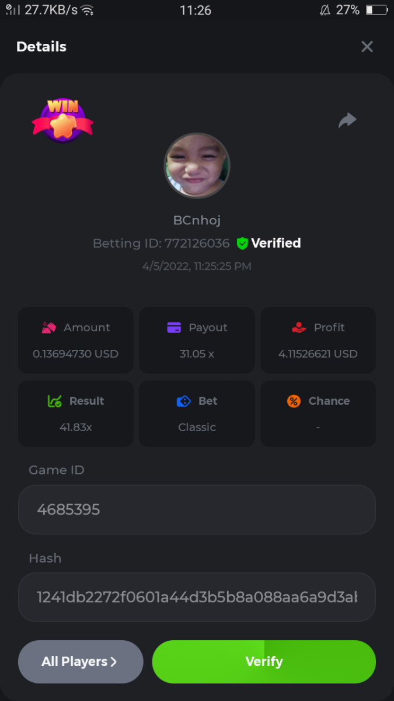Tap the Amount card icon
Viewport: 394px width, 701px height.
tap(49, 328)
